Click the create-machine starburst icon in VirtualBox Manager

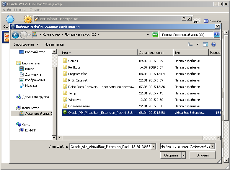pos(10,19)
